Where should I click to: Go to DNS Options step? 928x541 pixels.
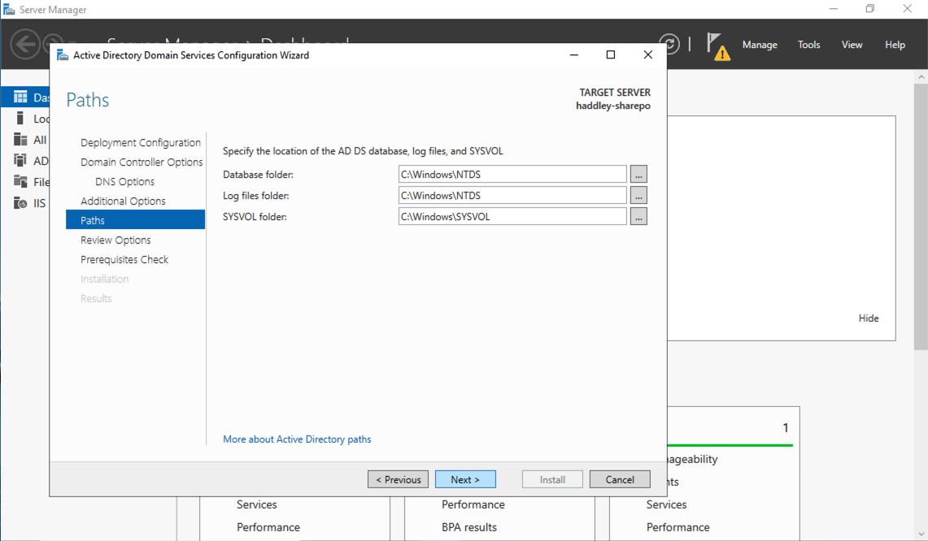125,181
